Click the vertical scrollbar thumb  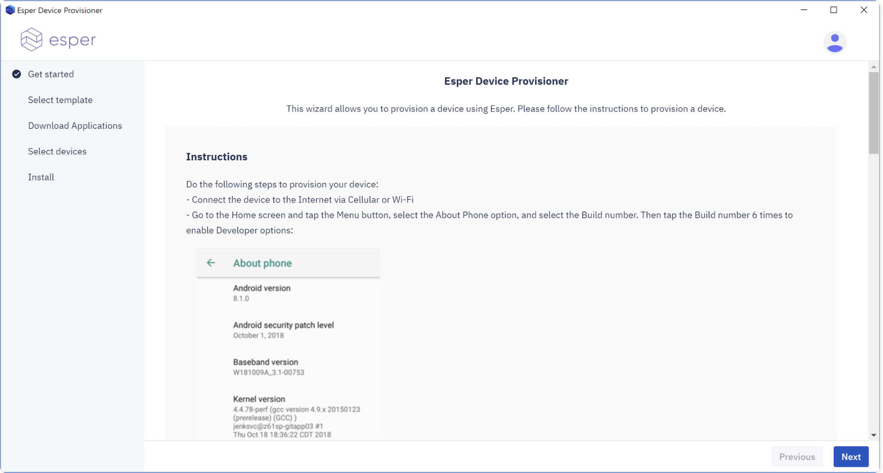coord(874,112)
